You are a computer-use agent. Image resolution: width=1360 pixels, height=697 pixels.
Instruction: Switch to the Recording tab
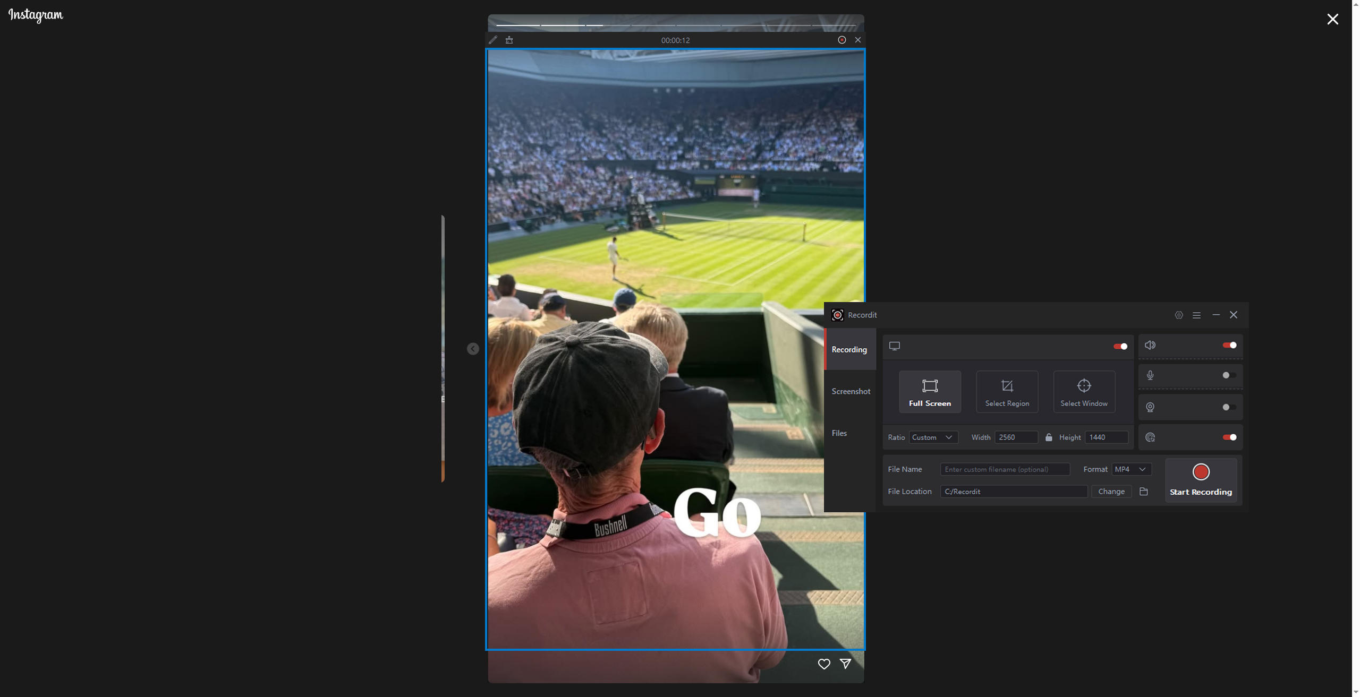coord(849,349)
